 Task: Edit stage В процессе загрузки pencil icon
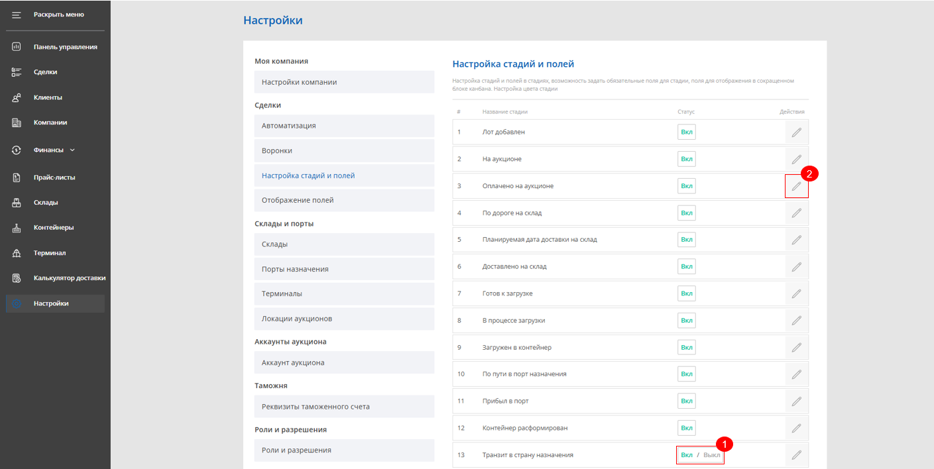click(x=796, y=320)
